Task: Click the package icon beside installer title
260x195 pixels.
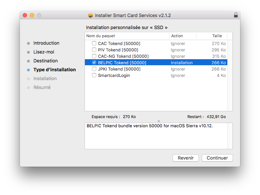Action: coord(90,15)
